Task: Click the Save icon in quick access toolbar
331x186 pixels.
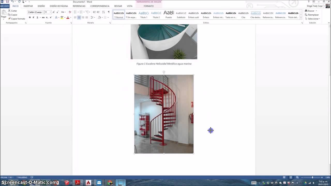Action: 7,2
